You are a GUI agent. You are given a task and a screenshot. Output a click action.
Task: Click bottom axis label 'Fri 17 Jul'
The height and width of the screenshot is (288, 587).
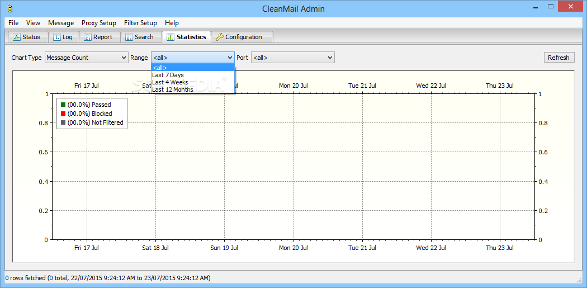[87, 248]
